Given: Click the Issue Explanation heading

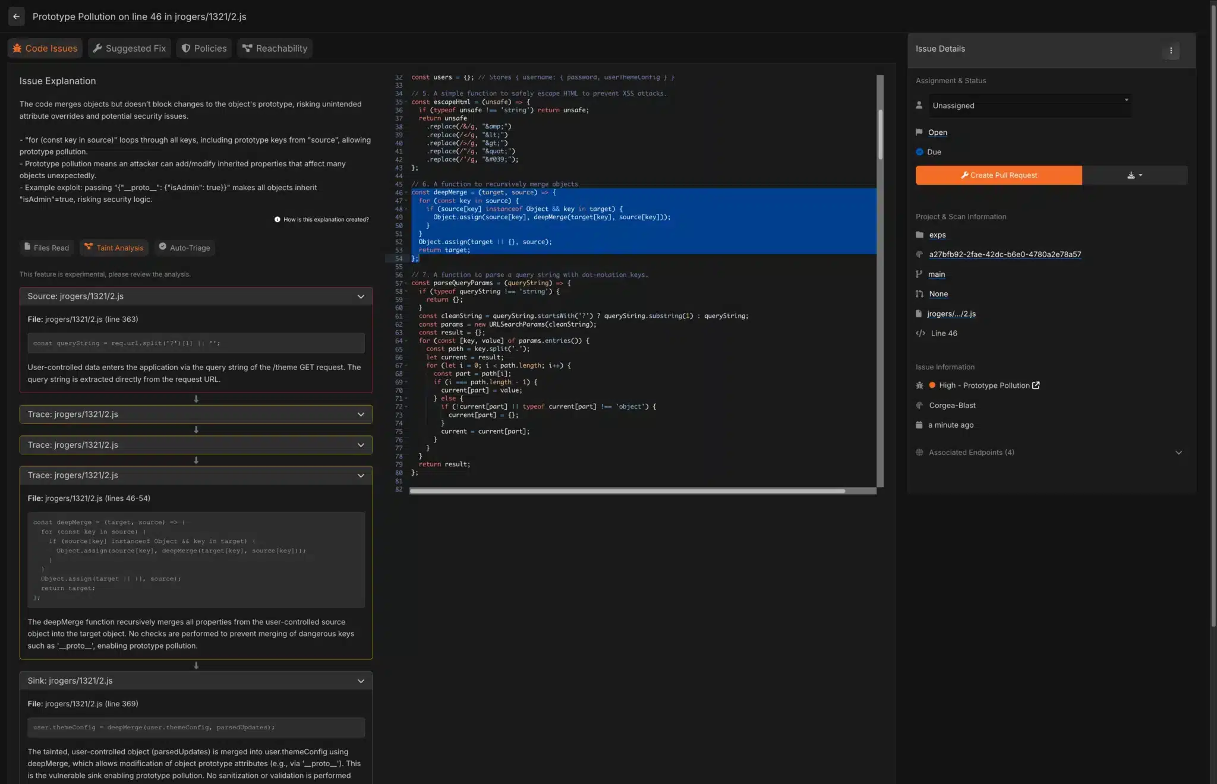Looking at the screenshot, I should click(58, 81).
